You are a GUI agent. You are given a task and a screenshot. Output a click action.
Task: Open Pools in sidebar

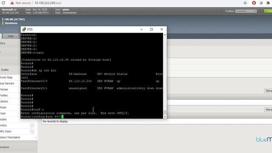(3, 113)
